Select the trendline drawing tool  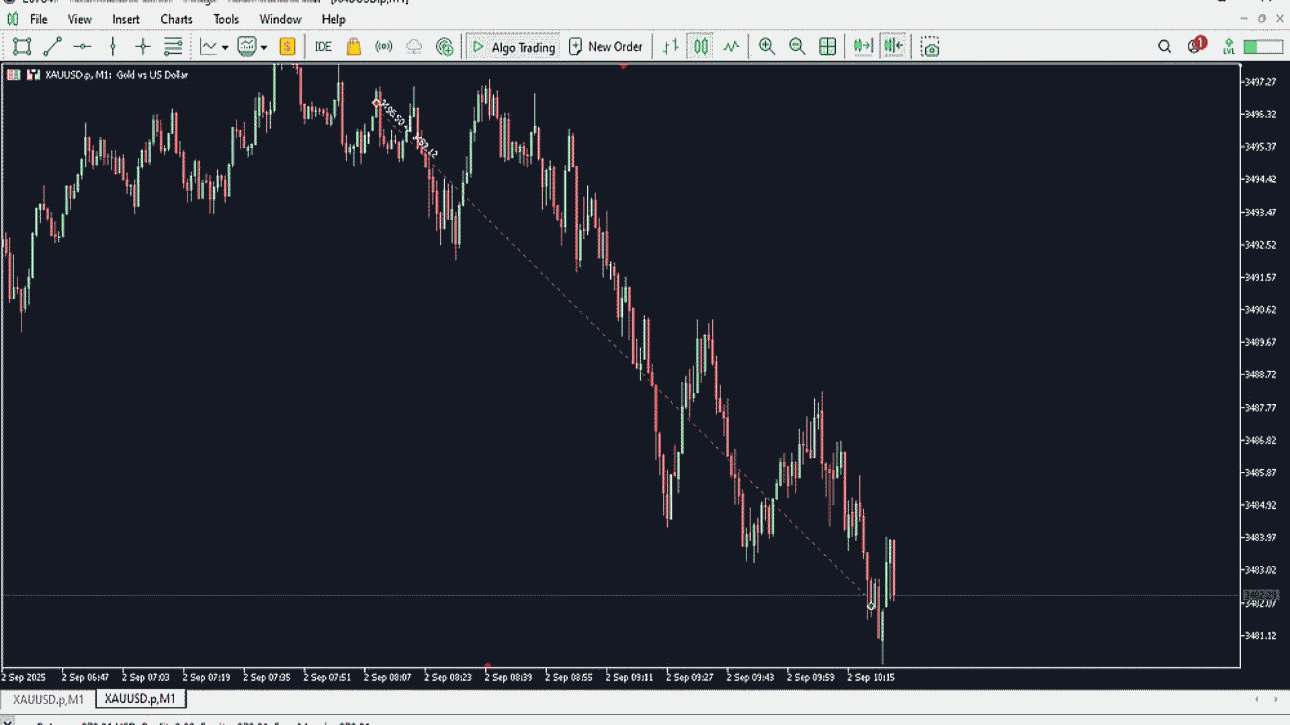click(x=52, y=46)
